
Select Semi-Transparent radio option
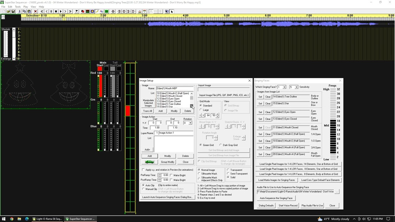228,174
